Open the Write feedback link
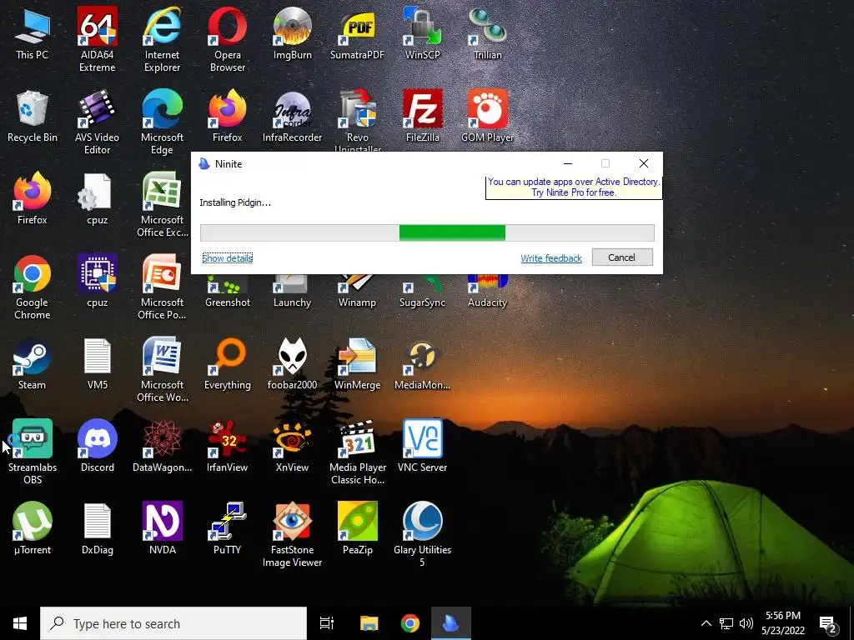The height and width of the screenshot is (640, 854). click(551, 258)
